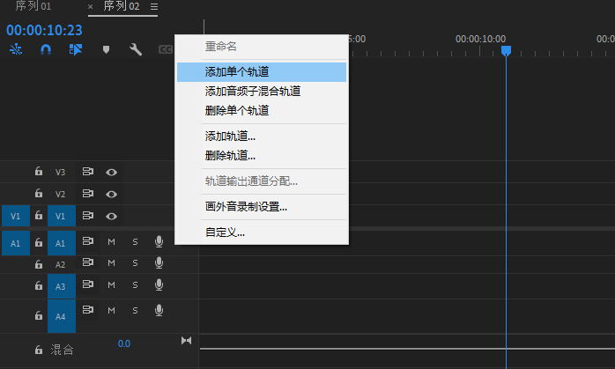Toggle sync lock on V3 track

point(88,172)
